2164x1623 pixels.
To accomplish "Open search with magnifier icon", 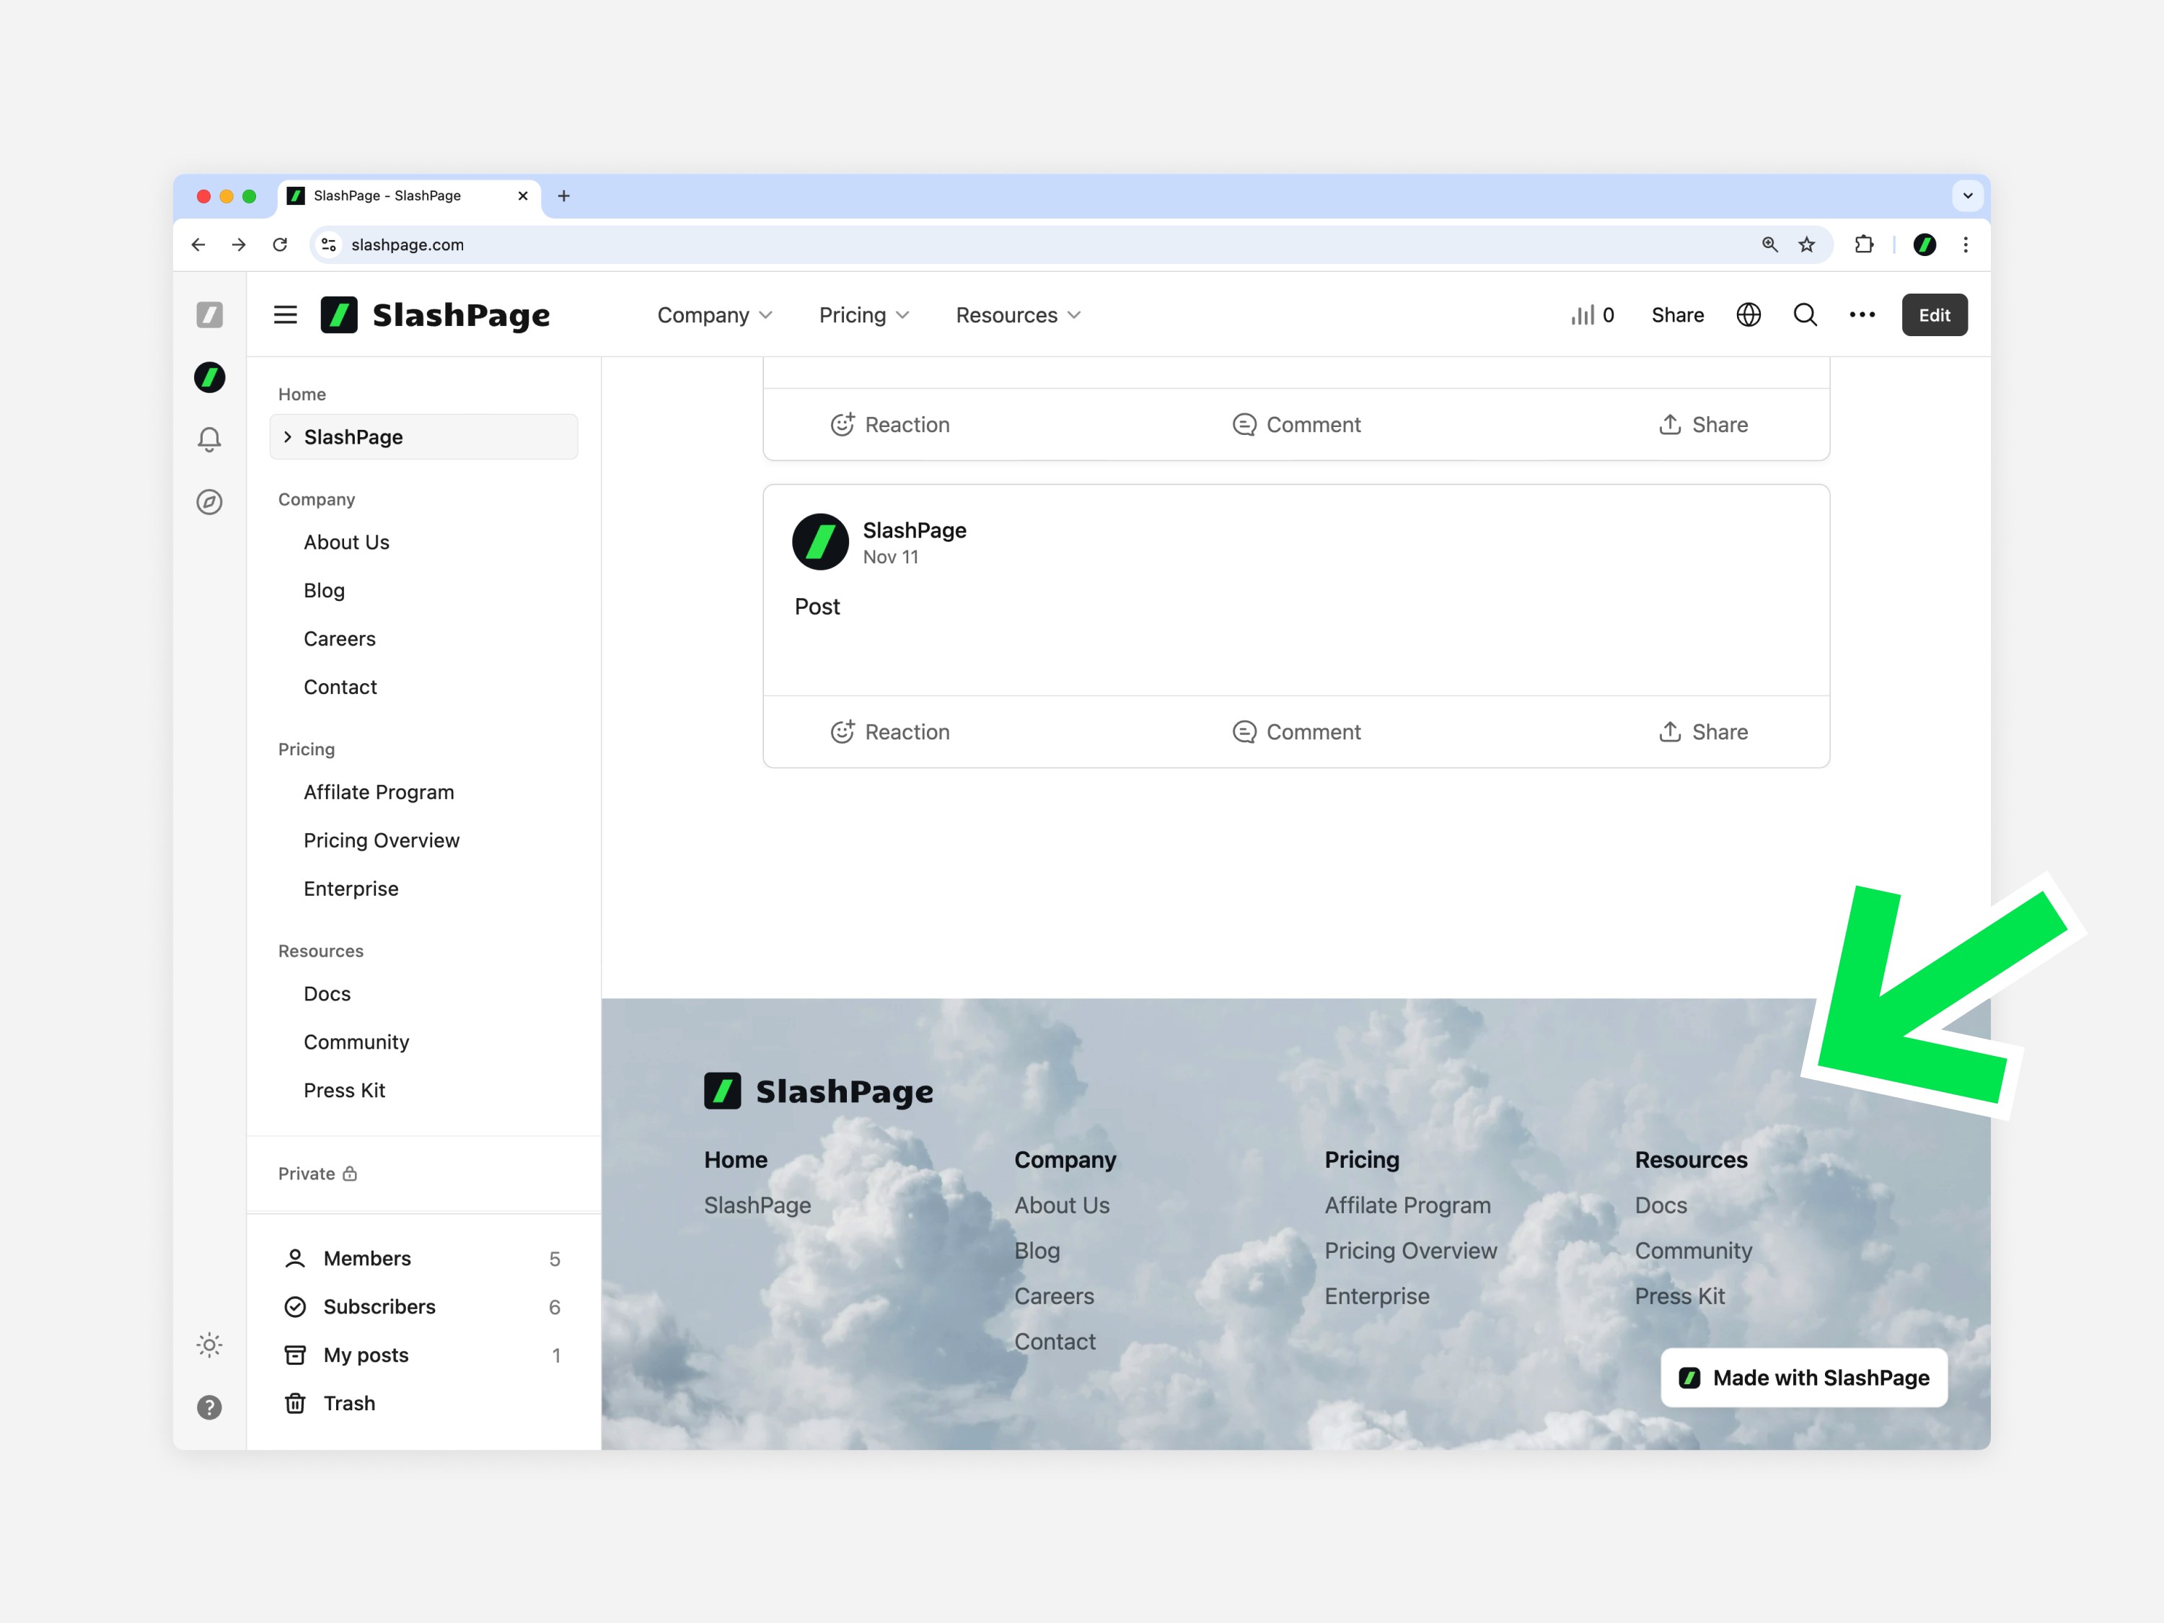I will [1805, 315].
